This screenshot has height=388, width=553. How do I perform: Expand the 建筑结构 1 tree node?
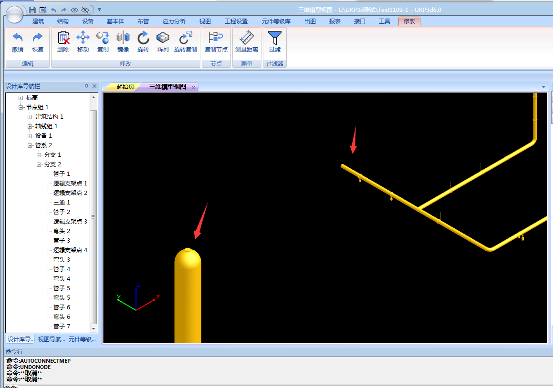click(x=30, y=117)
